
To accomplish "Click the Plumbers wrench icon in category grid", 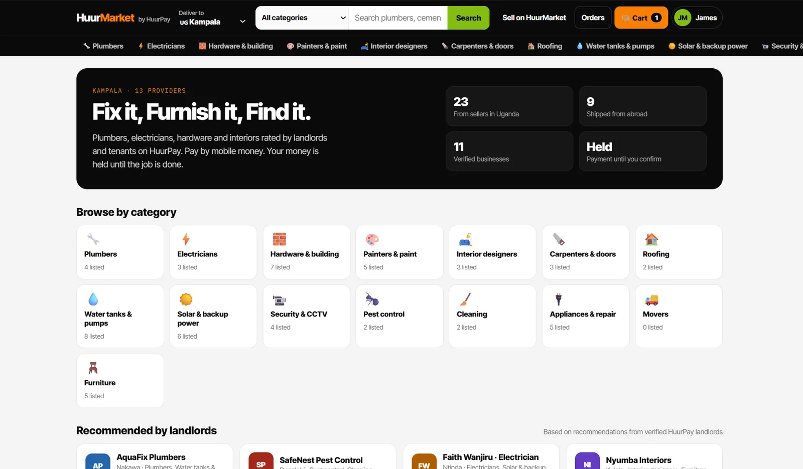I will tap(93, 239).
